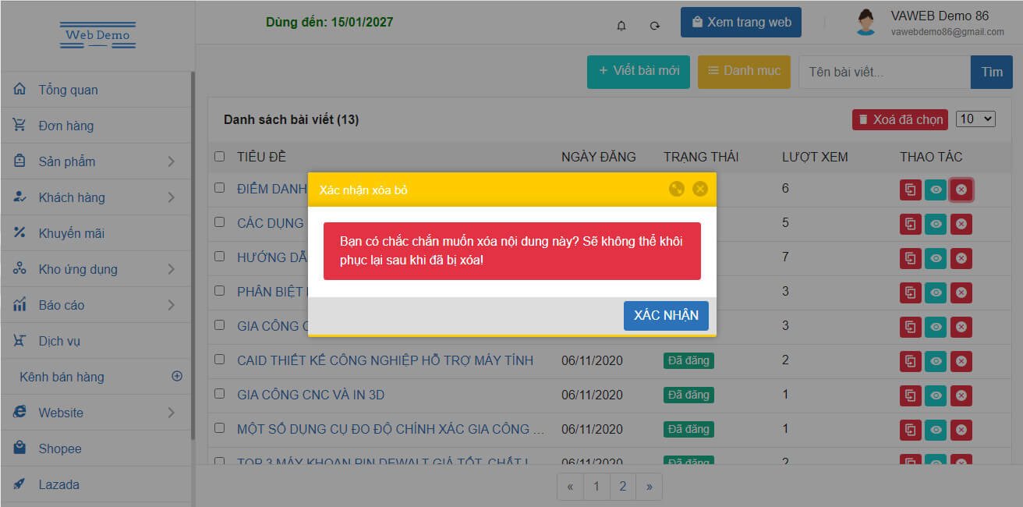Click the dialog's maximize icon
Viewport: 1023px width, 507px height.
click(676, 189)
